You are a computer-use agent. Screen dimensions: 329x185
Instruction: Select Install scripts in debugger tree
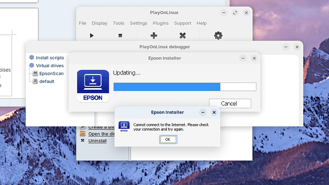tap(50, 58)
